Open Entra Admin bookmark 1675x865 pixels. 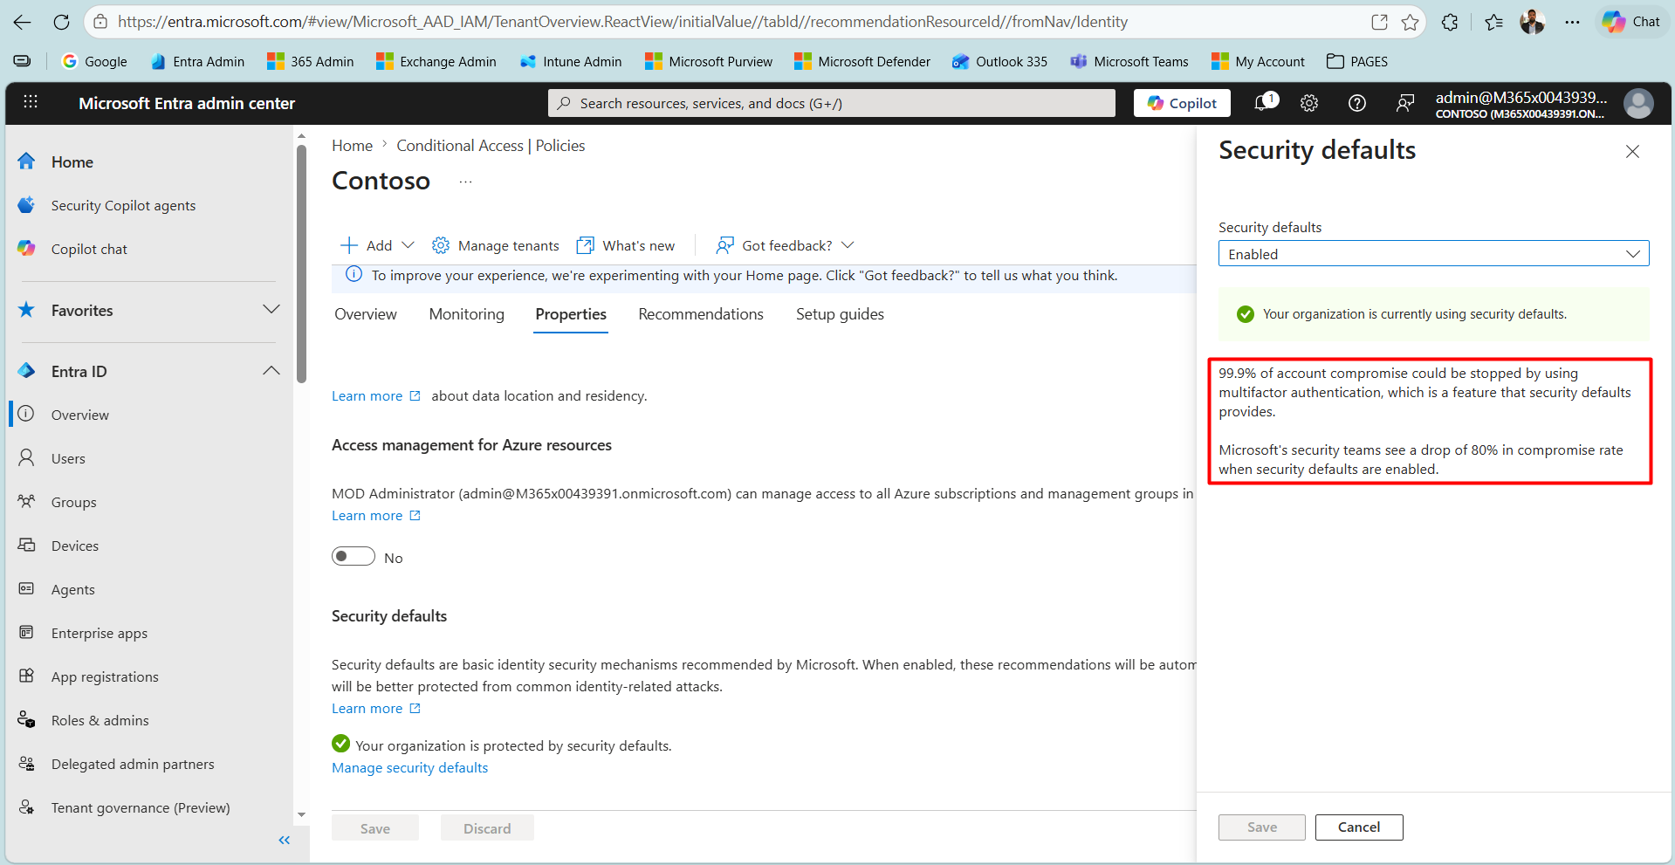pyautogui.click(x=197, y=61)
